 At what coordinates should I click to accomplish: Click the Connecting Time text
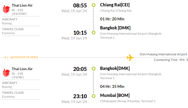click(x=171, y=60)
